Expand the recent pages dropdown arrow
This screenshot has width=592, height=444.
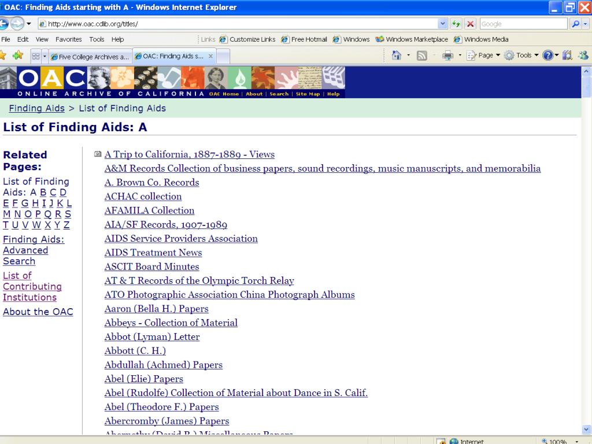[x=29, y=24]
